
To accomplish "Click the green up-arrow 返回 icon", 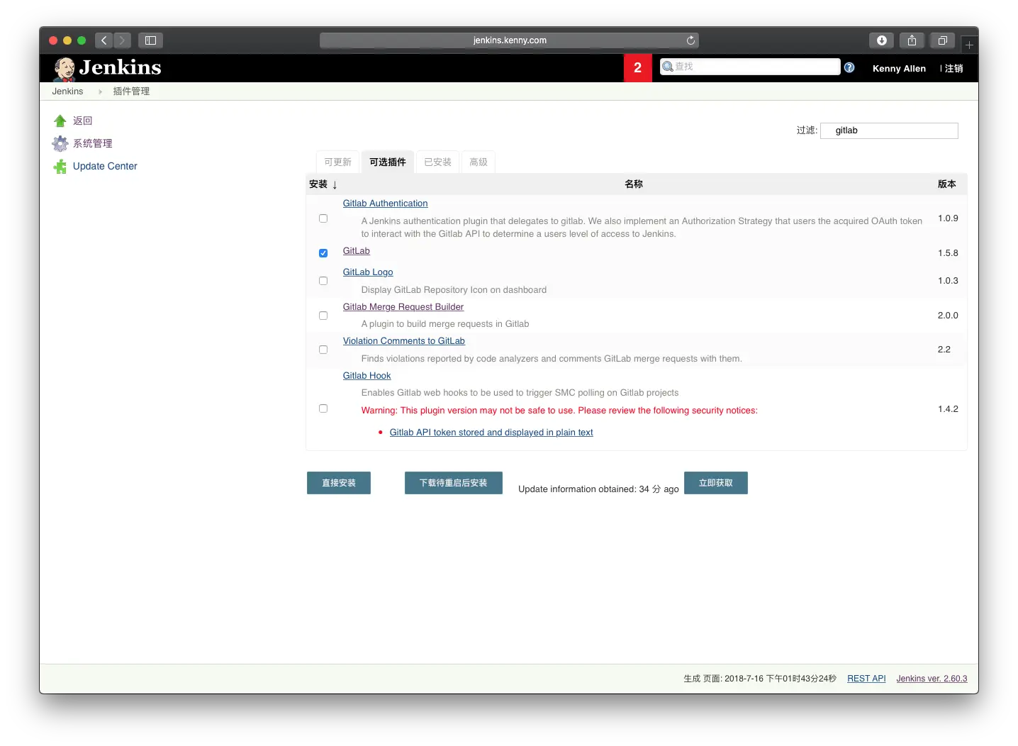I will [60, 121].
